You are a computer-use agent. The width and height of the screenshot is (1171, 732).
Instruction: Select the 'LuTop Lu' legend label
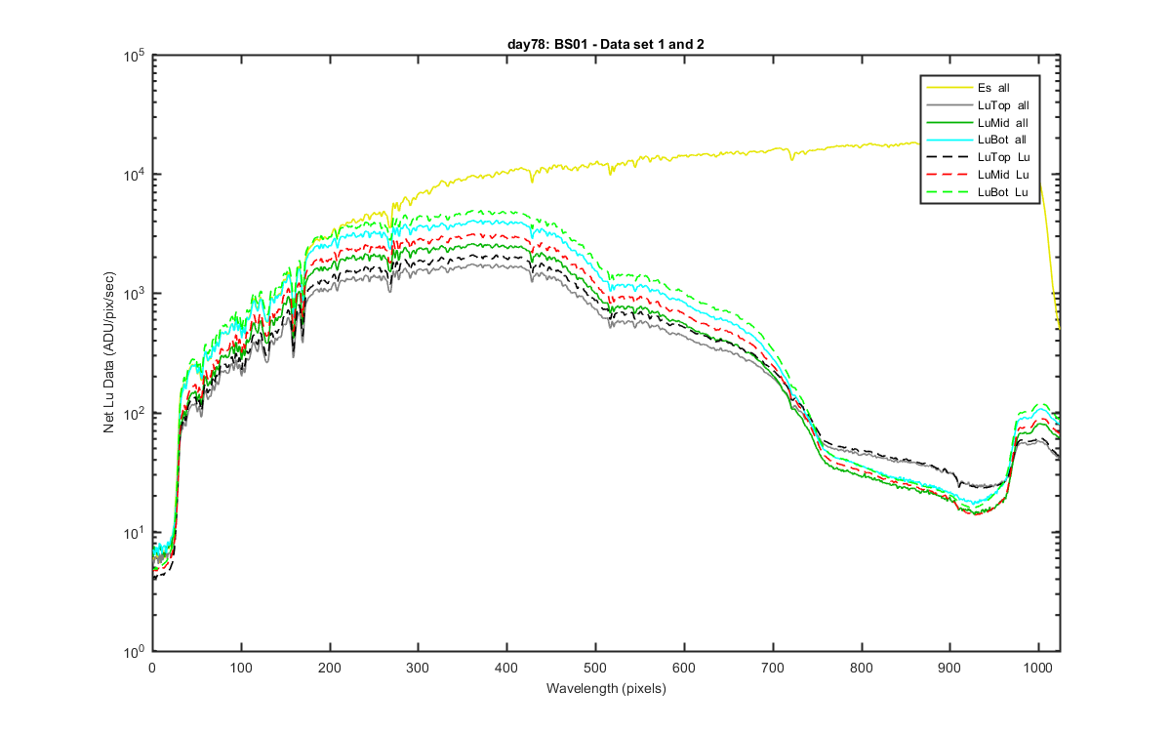click(1002, 158)
